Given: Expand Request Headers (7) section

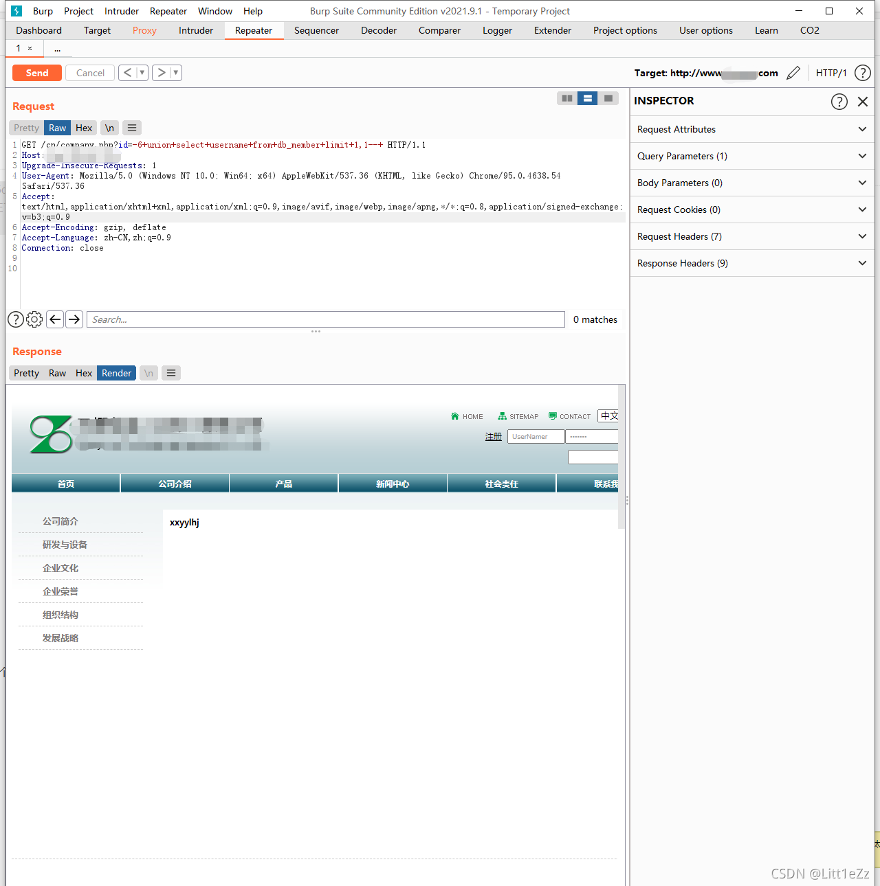Looking at the screenshot, I should [x=752, y=236].
